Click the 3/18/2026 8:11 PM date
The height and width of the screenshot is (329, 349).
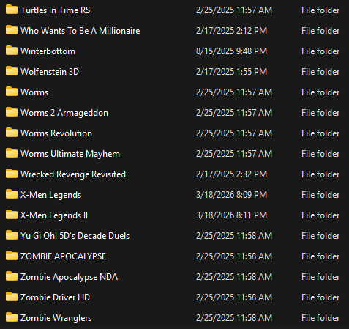pyautogui.click(x=231, y=215)
